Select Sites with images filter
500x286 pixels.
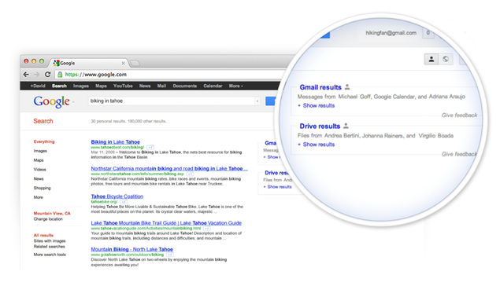[x=50, y=241]
